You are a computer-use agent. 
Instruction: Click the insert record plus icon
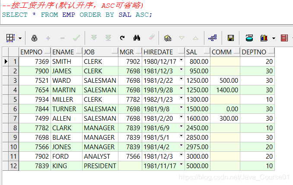tap(48, 38)
